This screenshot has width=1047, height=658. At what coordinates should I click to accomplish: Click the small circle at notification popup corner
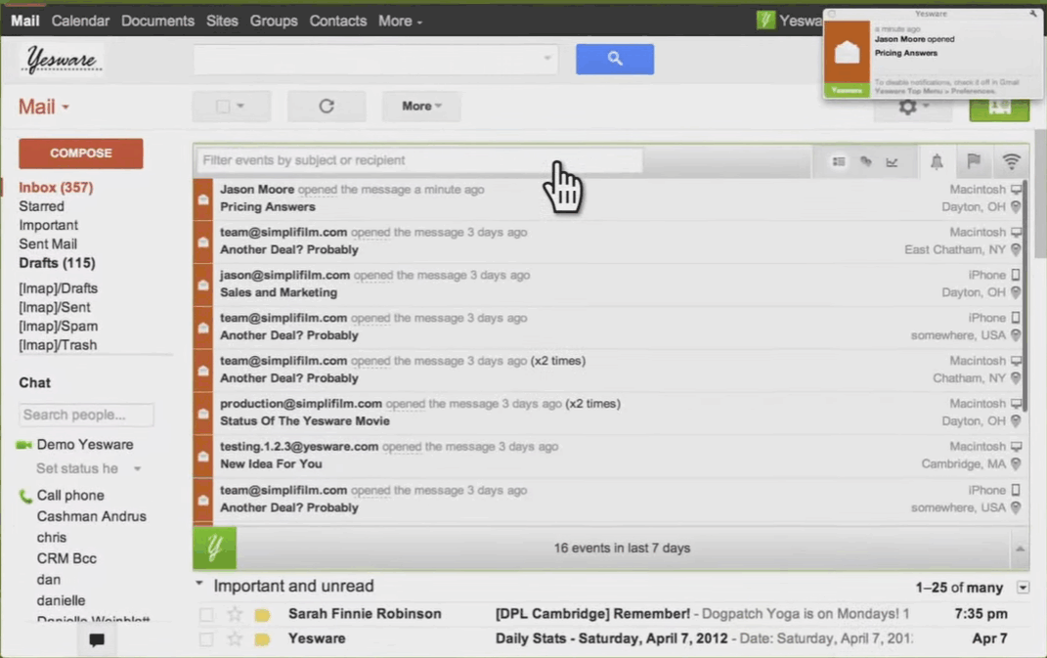(x=832, y=14)
